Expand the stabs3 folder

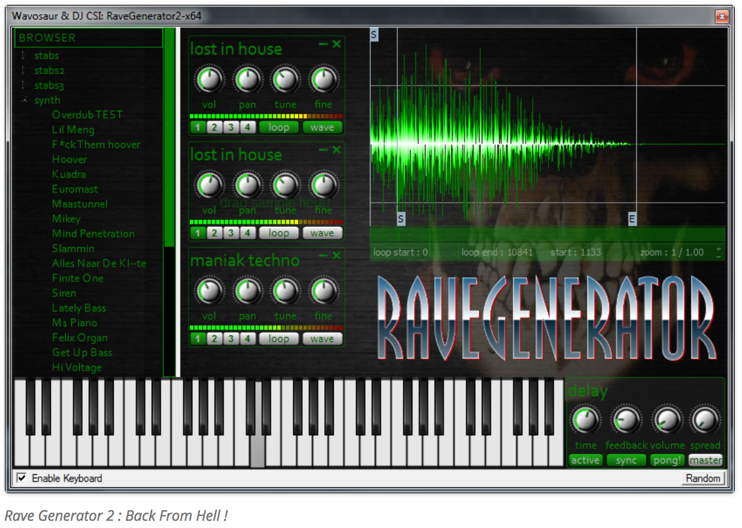23,86
